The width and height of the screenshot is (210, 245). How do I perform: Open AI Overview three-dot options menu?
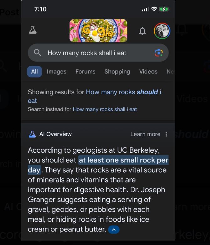(x=166, y=134)
